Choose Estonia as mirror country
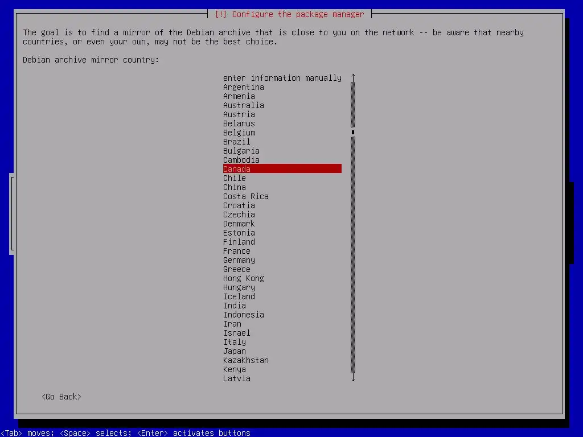This screenshot has width=583, height=437. 282,233
